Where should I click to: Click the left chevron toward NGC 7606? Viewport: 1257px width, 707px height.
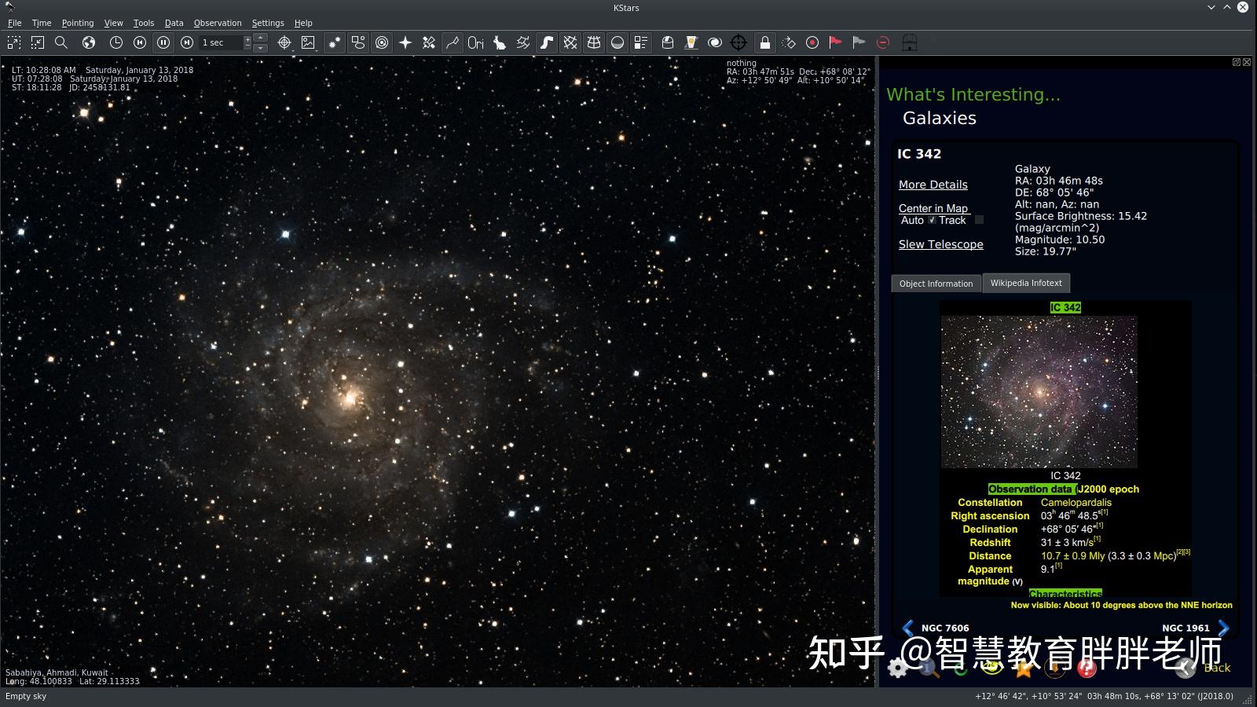(x=908, y=628)
